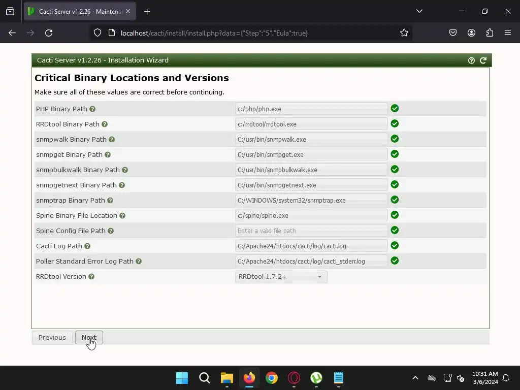Bookmark this page with star icon
Image resolution: width=520 pixels, height=390 pixels.
coord(404,33)
